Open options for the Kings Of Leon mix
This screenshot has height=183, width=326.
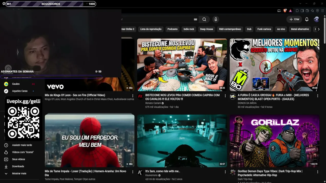[x=133, y=96]
